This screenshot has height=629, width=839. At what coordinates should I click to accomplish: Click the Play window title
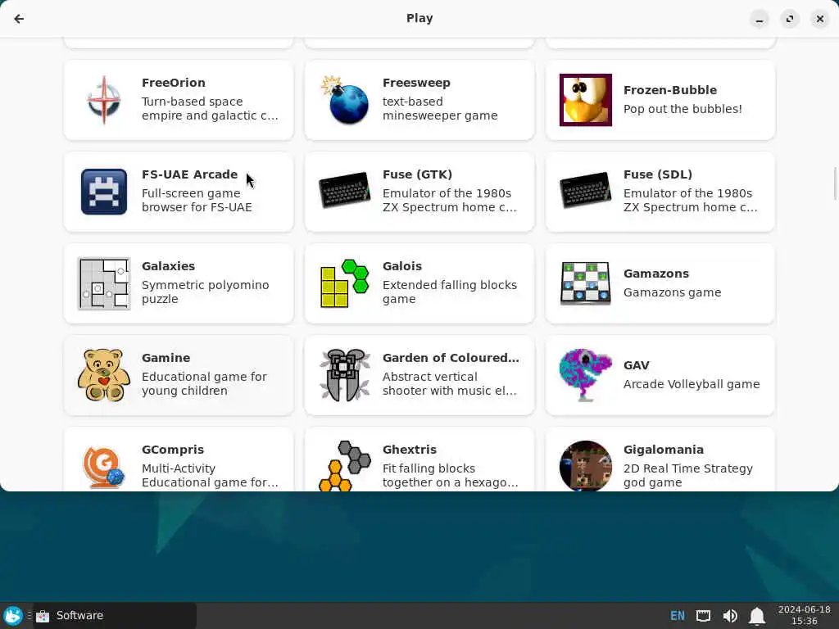pyautogui.click(x=419, y=18)
